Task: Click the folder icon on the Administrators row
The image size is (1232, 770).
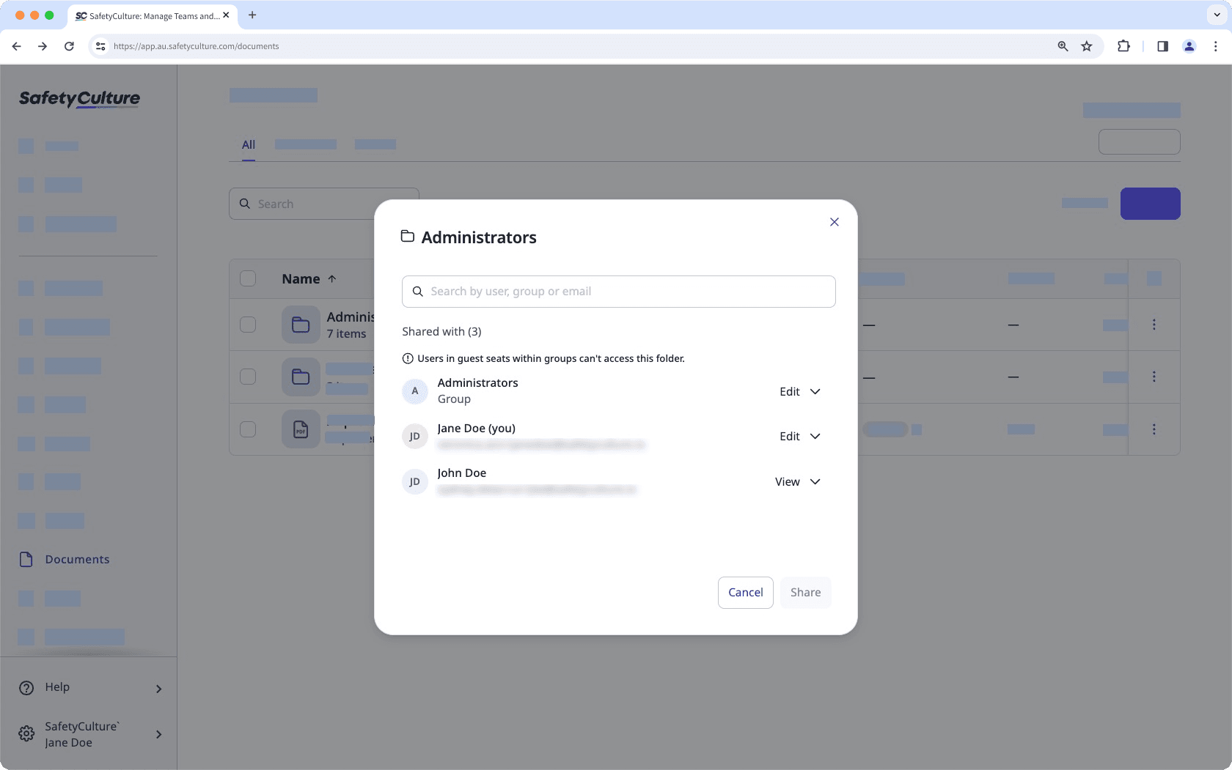Action: 300,324
